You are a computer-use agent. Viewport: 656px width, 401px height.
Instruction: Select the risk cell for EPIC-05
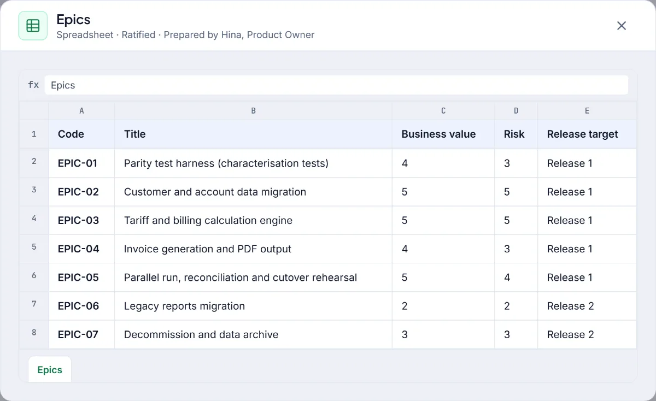516,277
